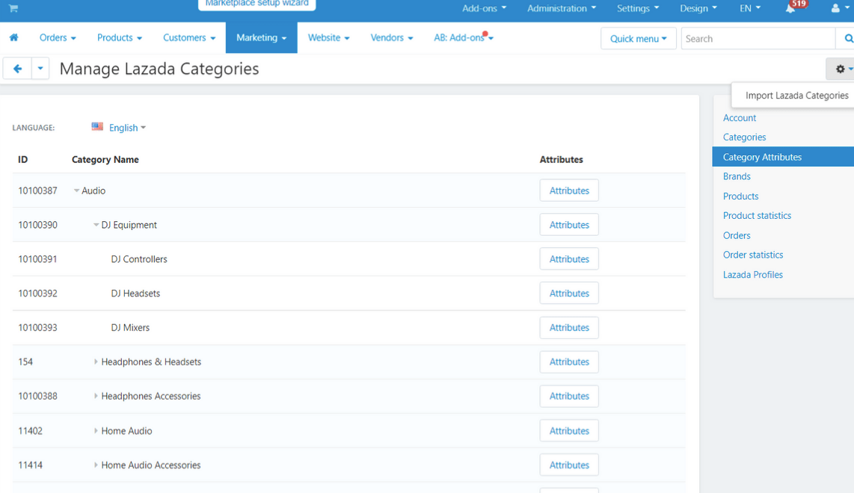The width and height of the screenshot is (854, 493).
Task: Open Attributes for DJ Equipment
Action: click(569, 225)
